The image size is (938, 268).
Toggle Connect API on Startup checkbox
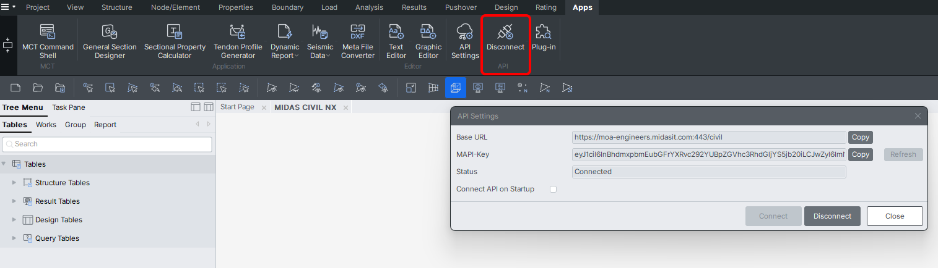click(x=554, y=189)
